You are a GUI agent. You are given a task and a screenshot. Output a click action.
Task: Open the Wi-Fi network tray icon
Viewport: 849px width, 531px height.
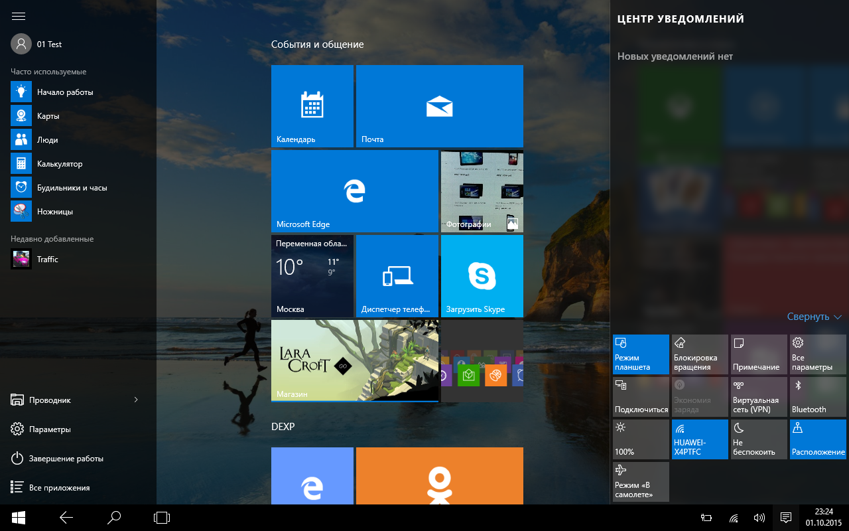[x=734, y=518]
